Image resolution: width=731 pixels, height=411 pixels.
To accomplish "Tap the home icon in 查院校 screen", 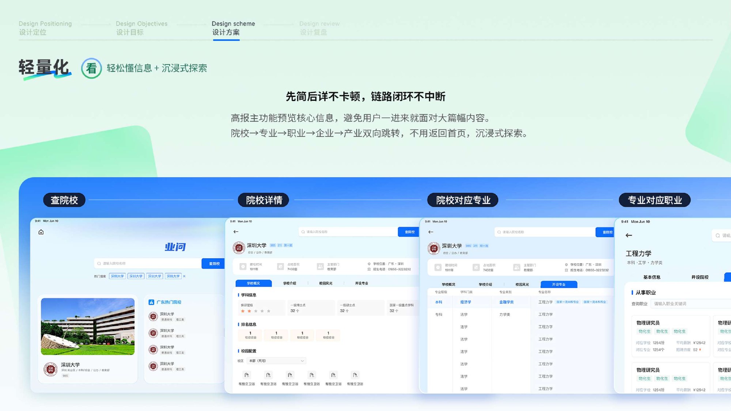I will pyautogui.click(x=41, y=232).
